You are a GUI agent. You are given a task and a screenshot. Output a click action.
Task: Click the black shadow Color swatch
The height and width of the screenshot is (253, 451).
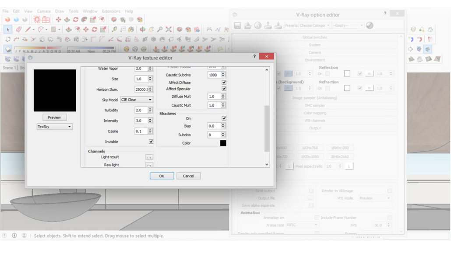click(223, 143)
